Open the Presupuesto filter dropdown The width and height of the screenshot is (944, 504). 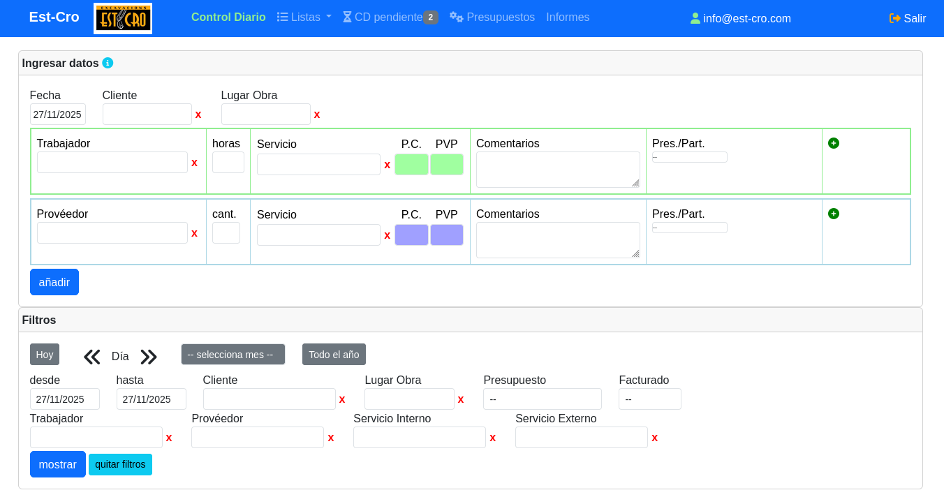click(x=543, y=399)
